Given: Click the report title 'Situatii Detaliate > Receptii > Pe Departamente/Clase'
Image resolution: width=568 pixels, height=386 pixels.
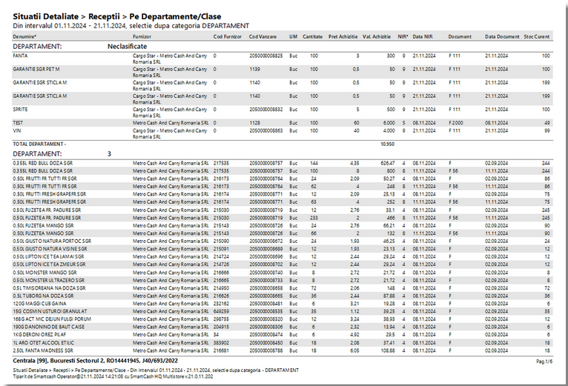Looking at the screenshot, I should pos(117,16).
